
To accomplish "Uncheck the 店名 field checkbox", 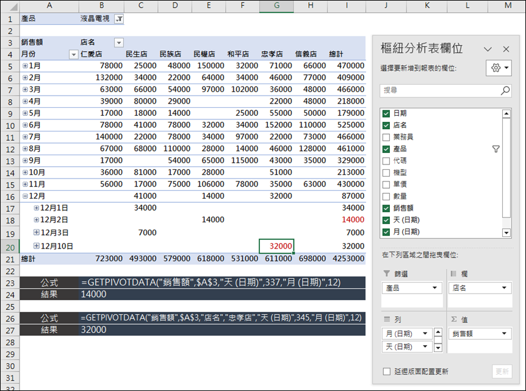I will click(386, 125).
